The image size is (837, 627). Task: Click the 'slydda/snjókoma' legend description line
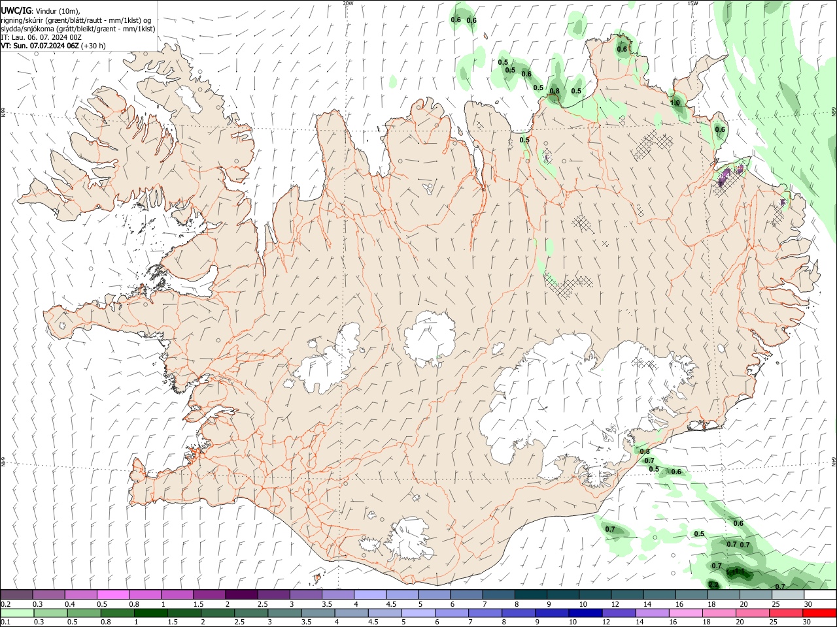(x=78, y=29)
